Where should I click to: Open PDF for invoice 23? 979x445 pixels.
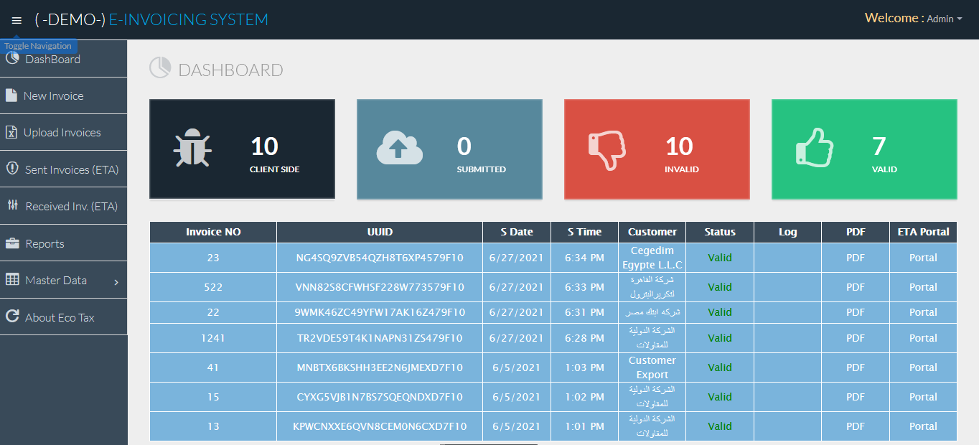(856, 258)
